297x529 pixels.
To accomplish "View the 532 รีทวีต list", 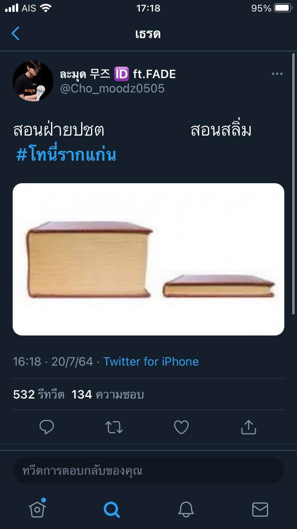I will 39,394.
